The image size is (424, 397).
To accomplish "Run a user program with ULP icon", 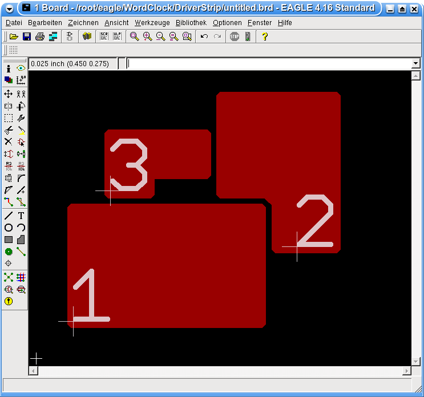I will [117, 36].
